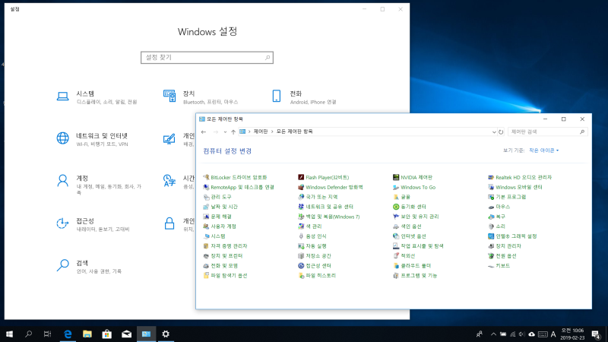Open 국가 또는 지역 item

click(318, 197)
